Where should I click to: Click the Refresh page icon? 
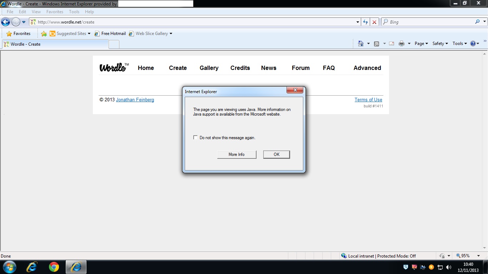tap(365, 22)
